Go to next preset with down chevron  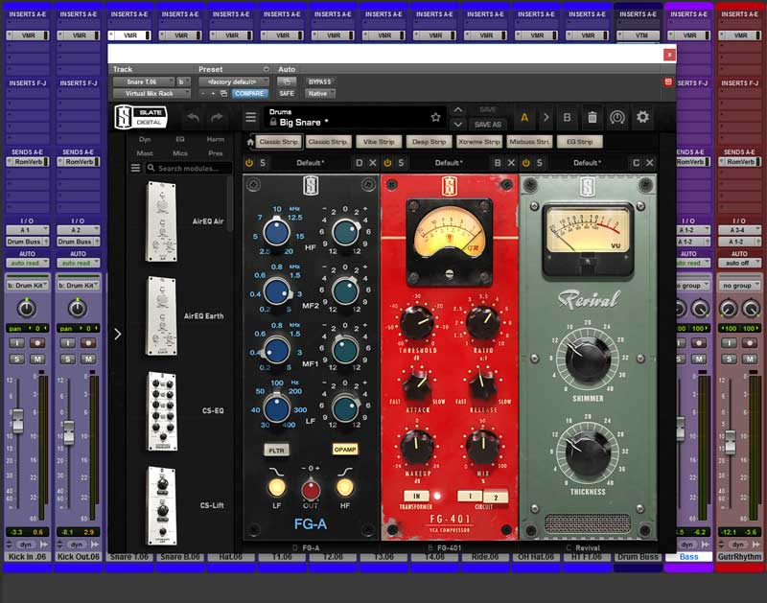pyautogui.click(x=458, y=125)
